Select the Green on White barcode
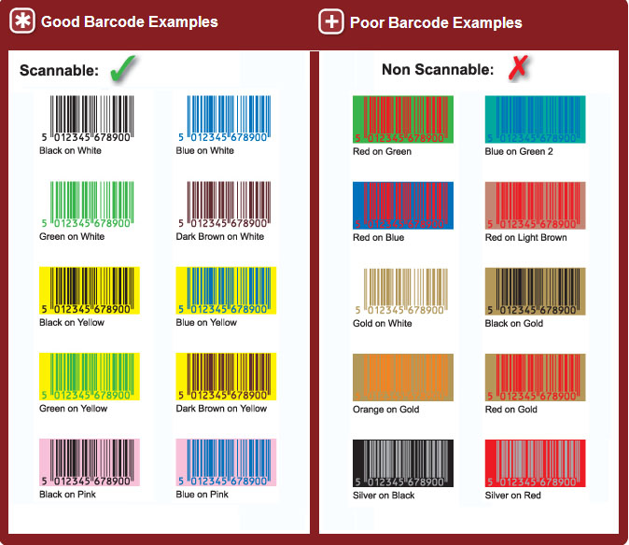 point(88,205)
